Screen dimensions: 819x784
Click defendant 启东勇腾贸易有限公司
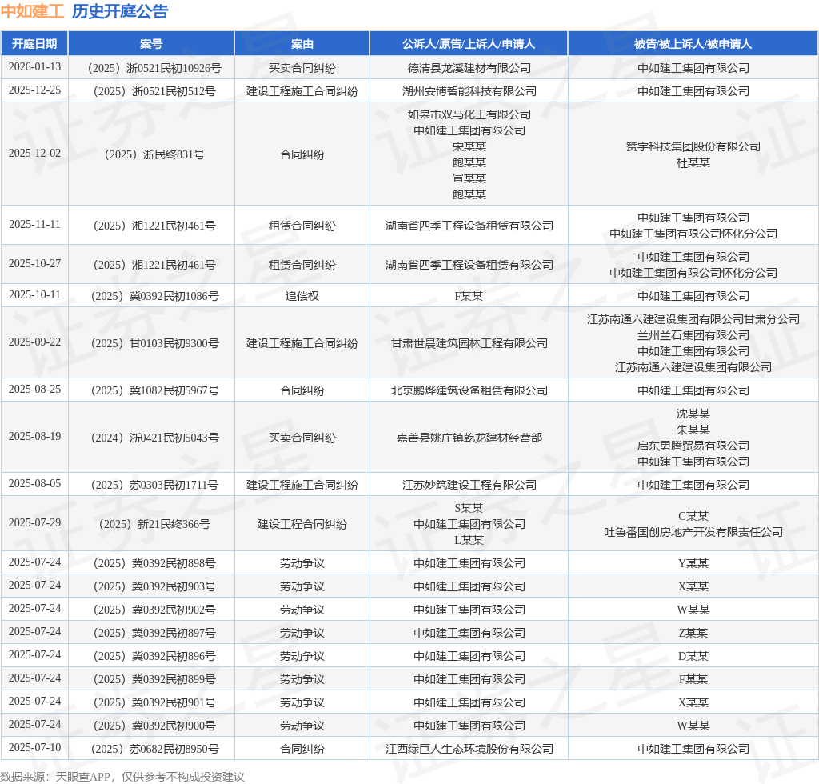pos(693,446)
